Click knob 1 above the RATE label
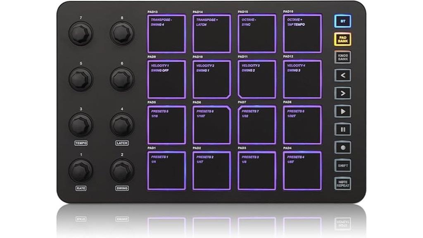Screen dimensions: 423x238 pos(81,171)
